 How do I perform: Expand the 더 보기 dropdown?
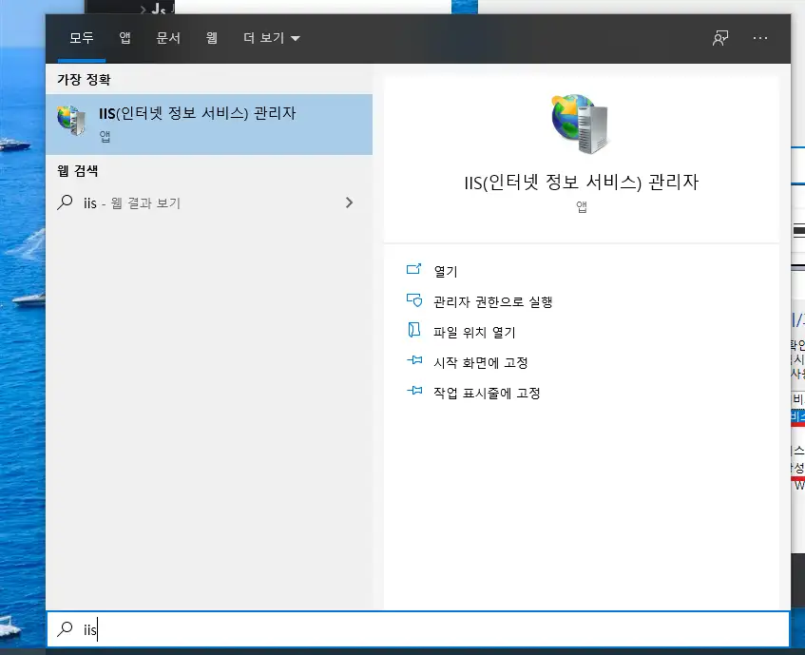point(272,38)
